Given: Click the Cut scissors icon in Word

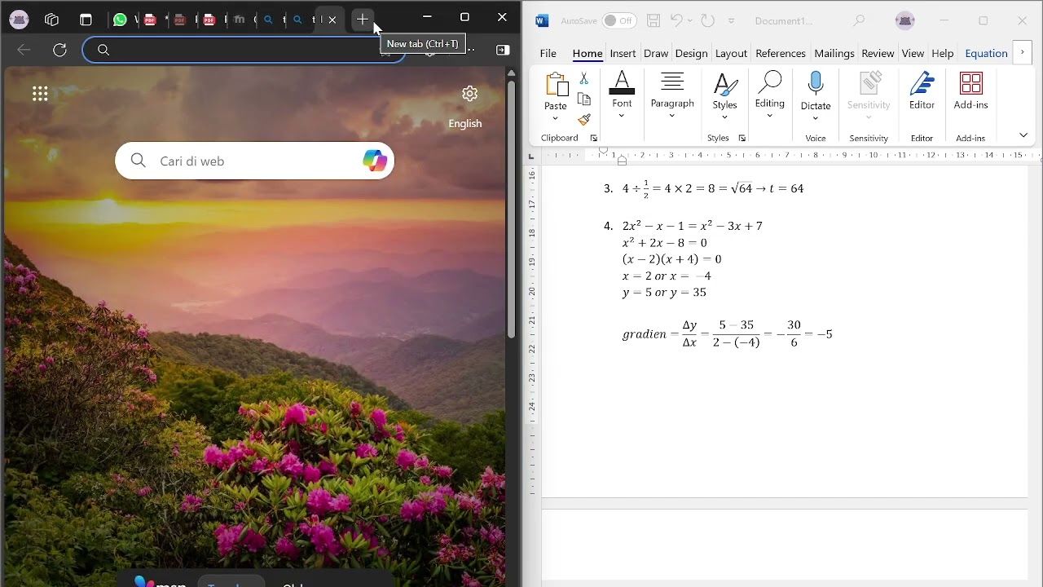Looking at the screenshot, I should [x=584, y=78].
